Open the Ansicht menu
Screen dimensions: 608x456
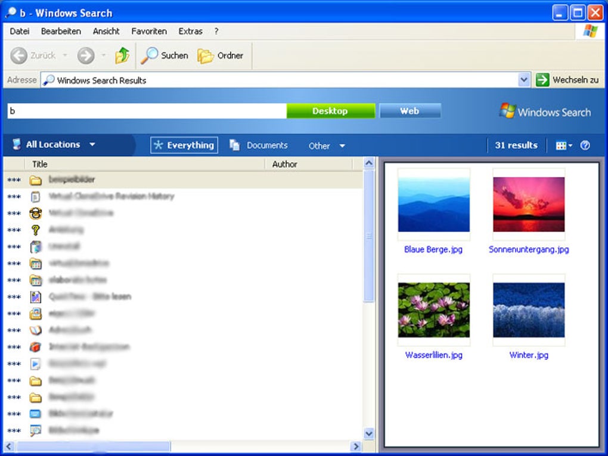click(106, 32)
